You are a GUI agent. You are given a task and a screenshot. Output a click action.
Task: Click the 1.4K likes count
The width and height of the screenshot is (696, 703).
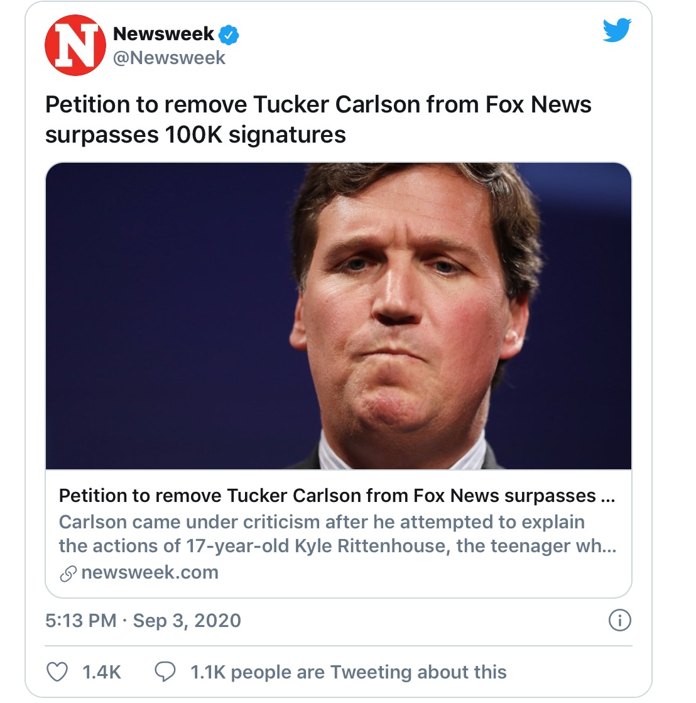(x=102, y=672)
